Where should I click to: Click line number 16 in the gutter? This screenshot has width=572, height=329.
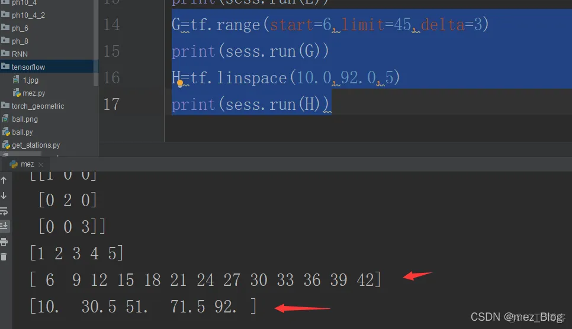coord(112,78)
